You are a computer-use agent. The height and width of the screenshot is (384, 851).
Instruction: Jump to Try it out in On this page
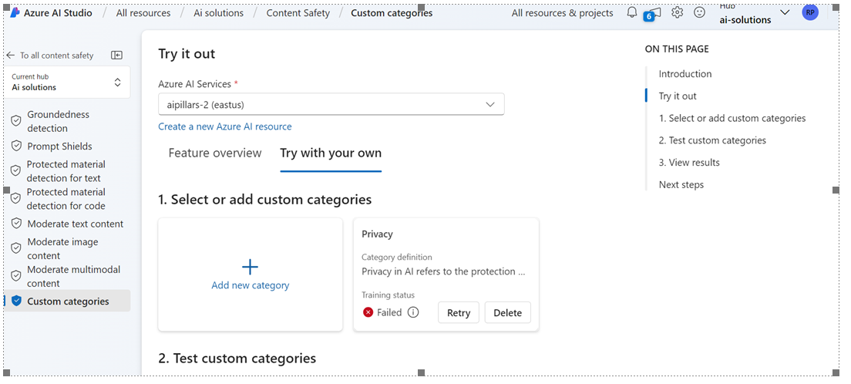pyautogui.click(x=678, y=96)
